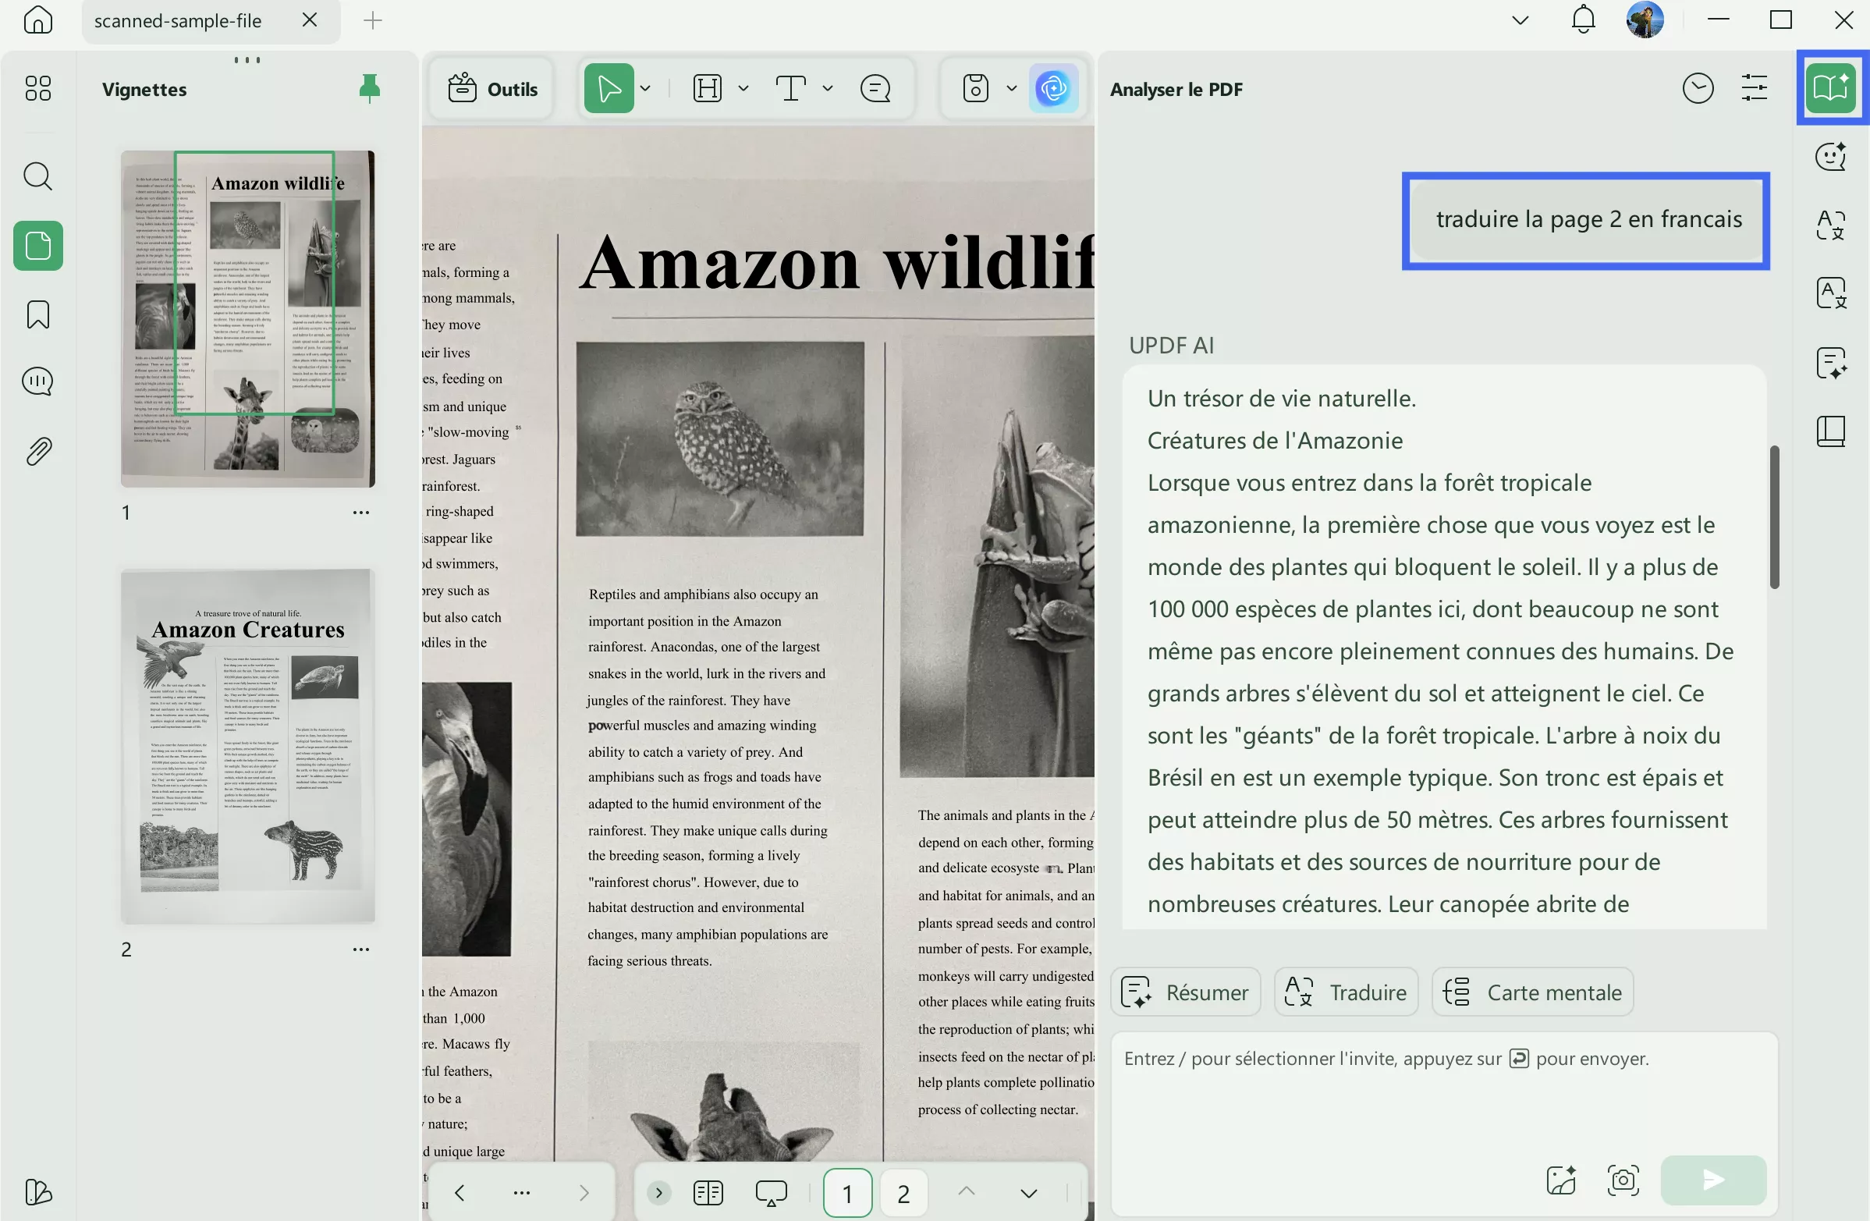This screenshot has height=1221, width=1870.
Task: Open the Bookmarks panel
Action: (x=37, y=314)
